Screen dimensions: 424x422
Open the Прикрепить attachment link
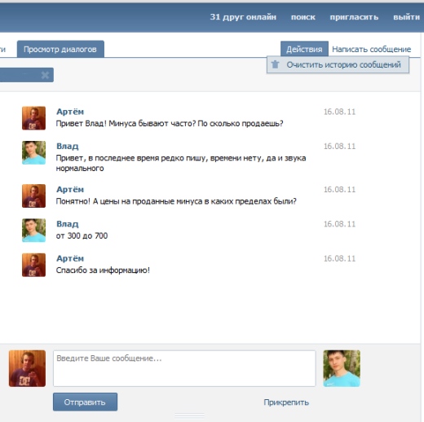click(x=286, y=402)
